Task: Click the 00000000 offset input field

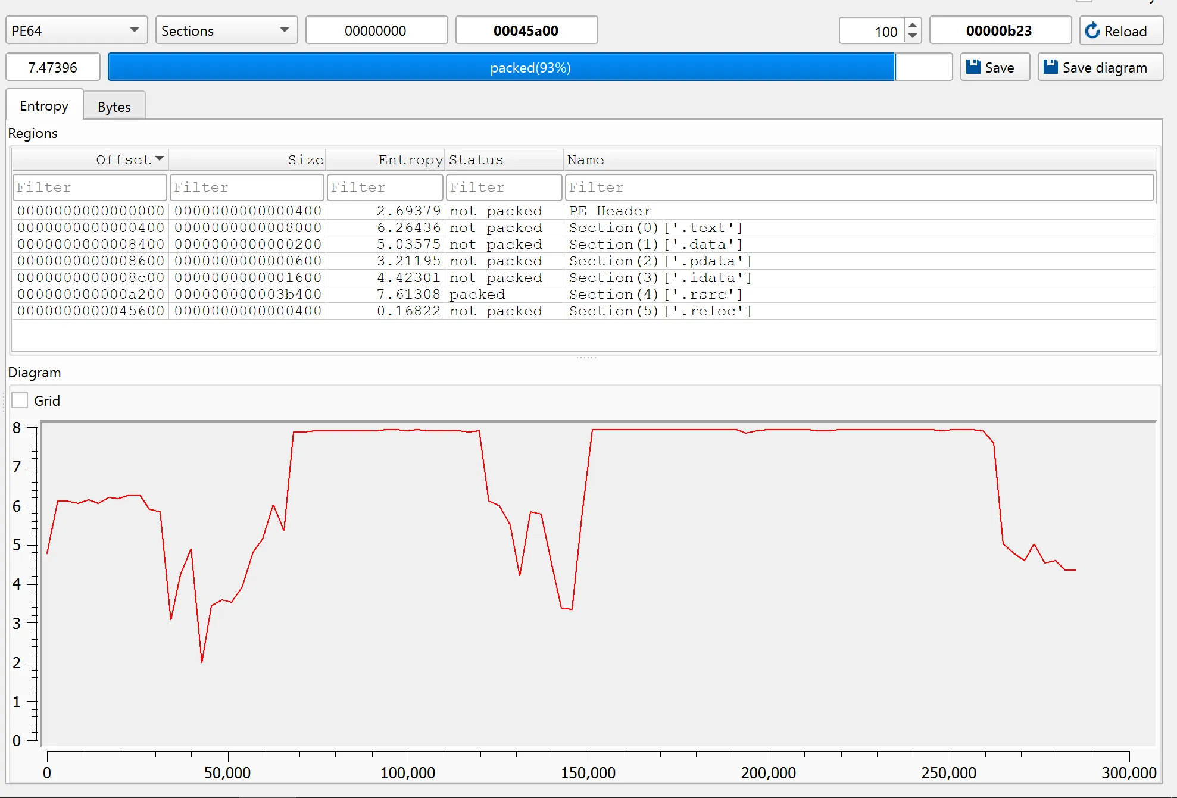Action: click(x=376, y=30)
